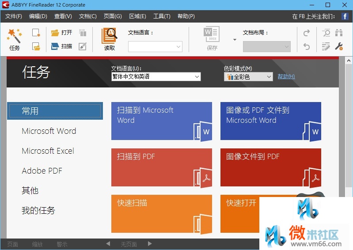Click the 读取 read document icon
The image size is (353, 250).
(x=110, y=39)
